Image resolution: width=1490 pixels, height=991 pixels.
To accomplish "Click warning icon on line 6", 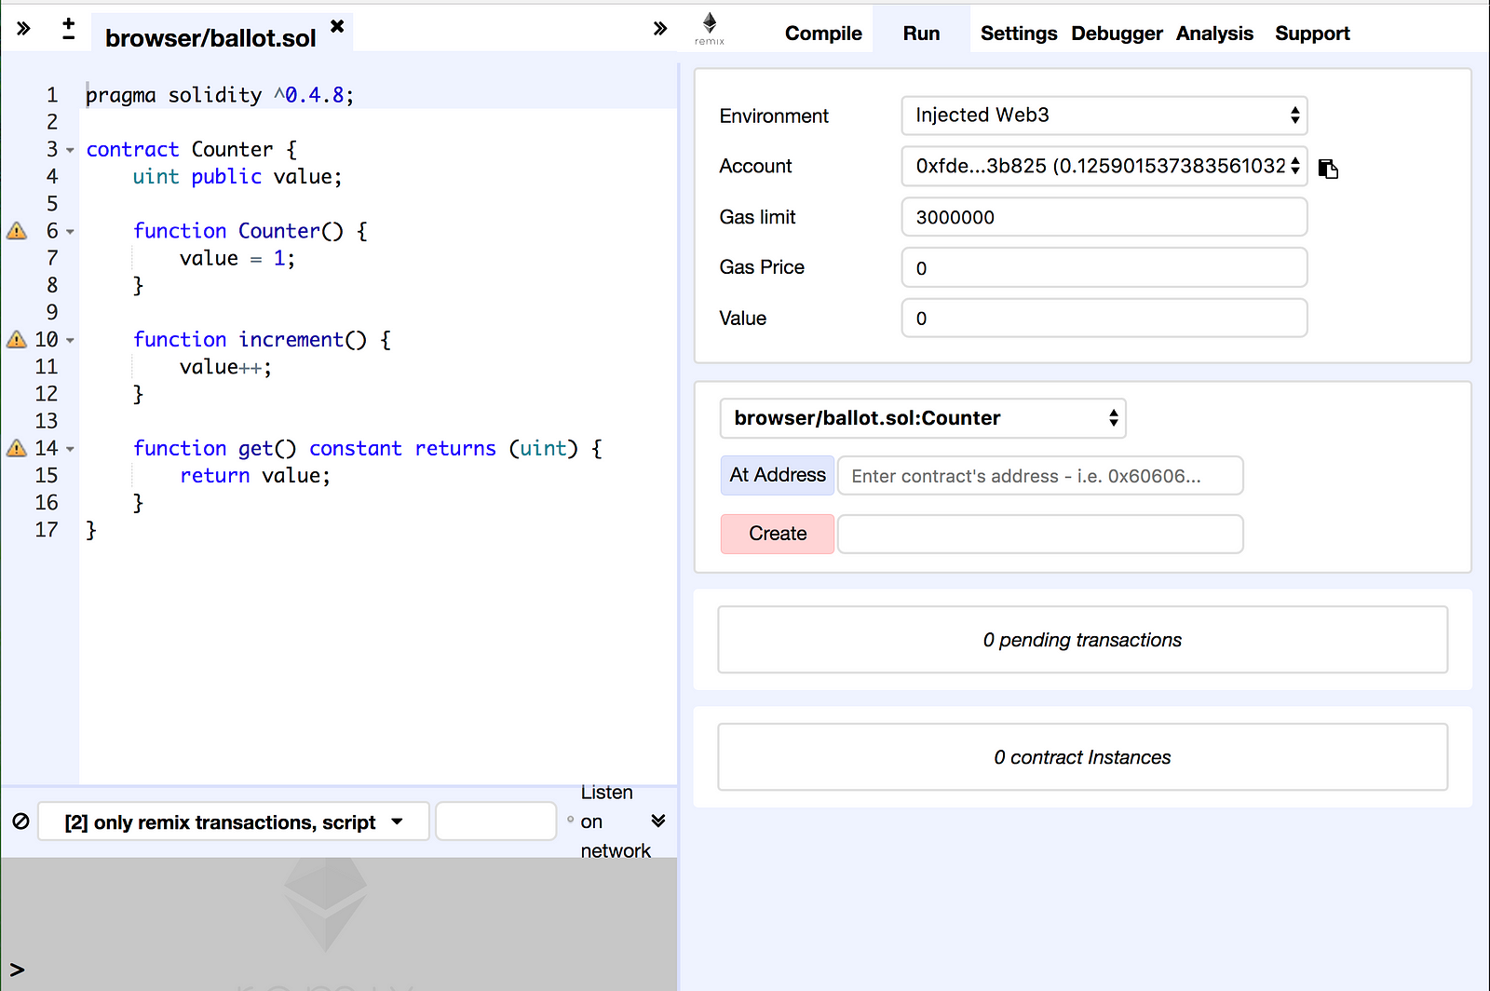I will click(x=17, y=231).
